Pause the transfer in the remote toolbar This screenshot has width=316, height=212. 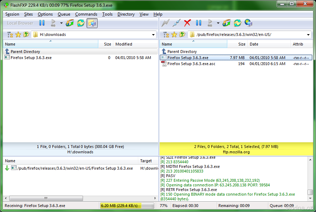pyautogui.click(x=199, y=23)
